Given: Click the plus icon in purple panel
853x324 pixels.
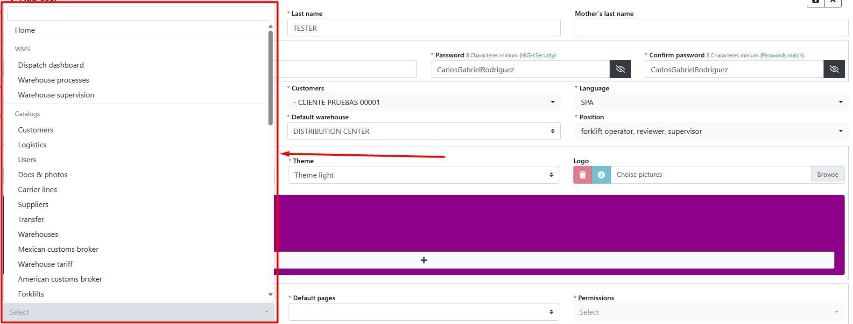Looking at the screenshot, I should [x=423, y=260].
